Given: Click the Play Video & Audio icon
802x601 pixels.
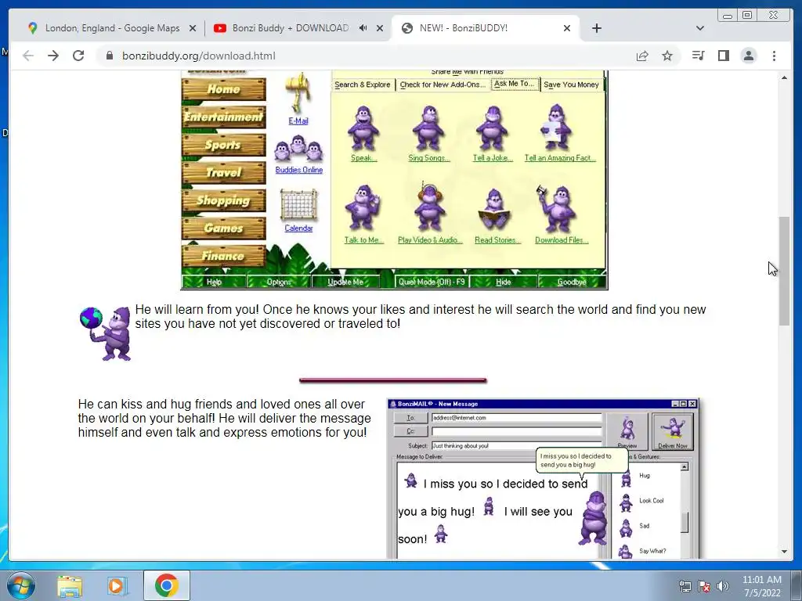Looking at the screenshot, I should pos(429,207).
